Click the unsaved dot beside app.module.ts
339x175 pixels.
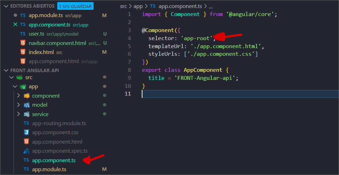15,16
